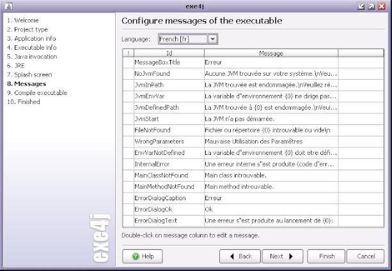The width and height of the screenshot is (392, 271).
Task: Select the JvmInPath id cell
Action: [x=169, y=85]
